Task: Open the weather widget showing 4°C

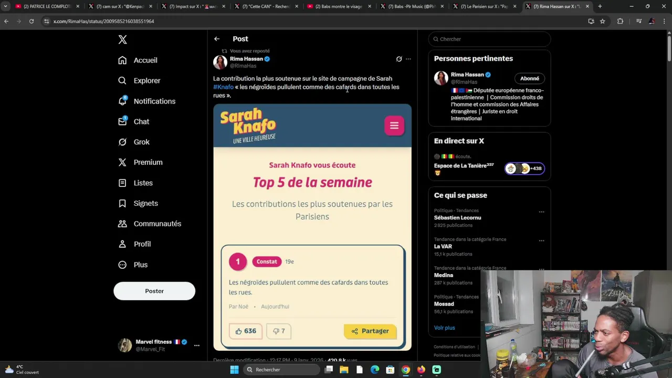Action: 21,370
